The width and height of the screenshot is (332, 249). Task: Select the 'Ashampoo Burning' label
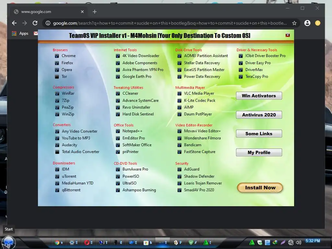tap(139, 190)
